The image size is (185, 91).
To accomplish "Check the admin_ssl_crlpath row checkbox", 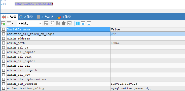I will [x=4, y=70].
